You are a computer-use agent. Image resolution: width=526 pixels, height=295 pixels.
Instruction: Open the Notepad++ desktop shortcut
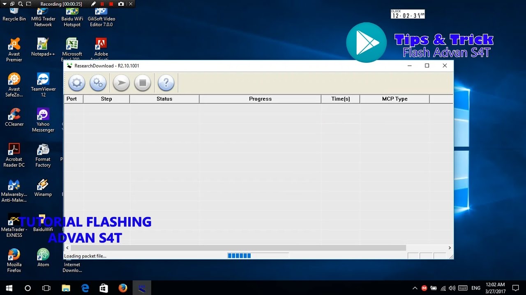(x=43, y=47)
